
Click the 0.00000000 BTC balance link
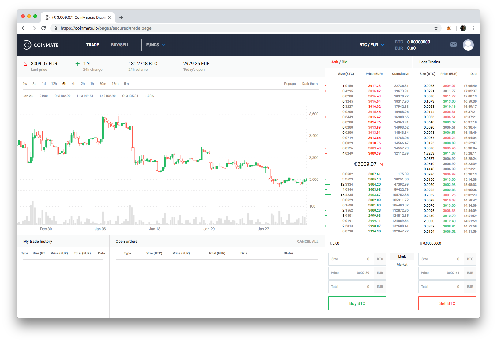click(x=432, y=244)
